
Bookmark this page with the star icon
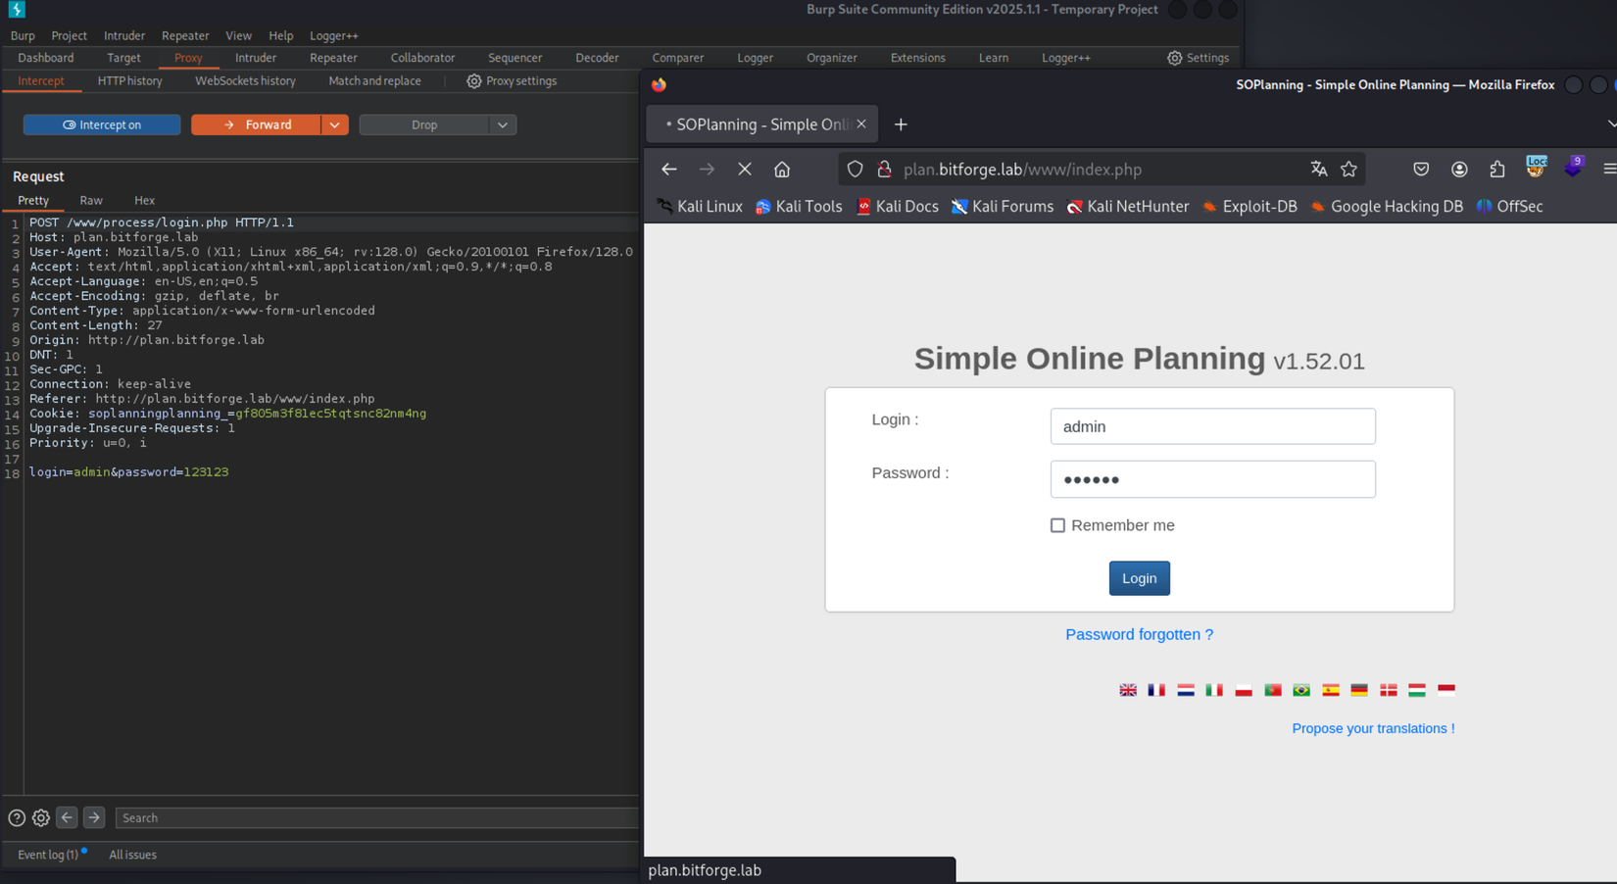coord(1348,170)
